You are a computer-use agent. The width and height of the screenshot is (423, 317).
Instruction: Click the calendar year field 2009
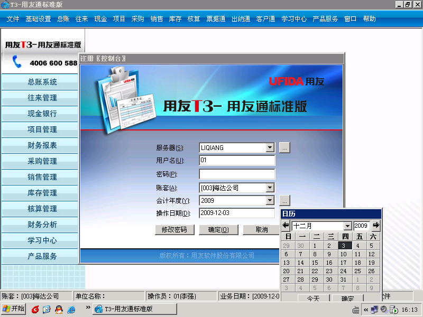point(361,226)
